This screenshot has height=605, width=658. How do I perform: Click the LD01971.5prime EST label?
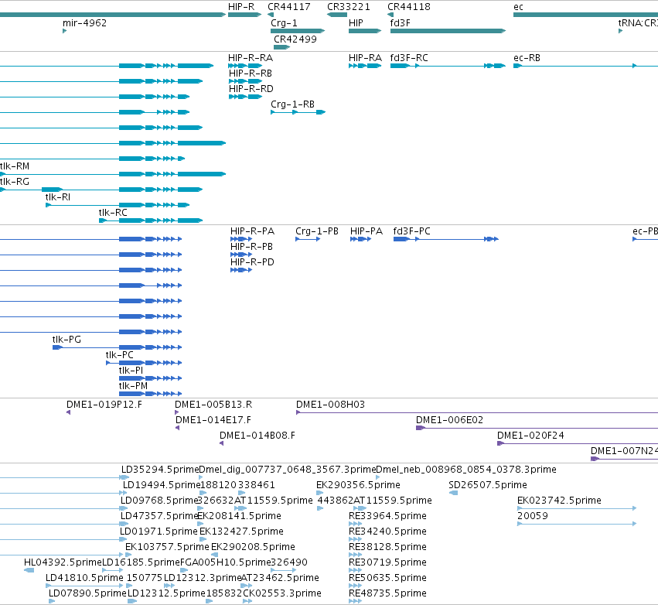[x=159, y=532]
